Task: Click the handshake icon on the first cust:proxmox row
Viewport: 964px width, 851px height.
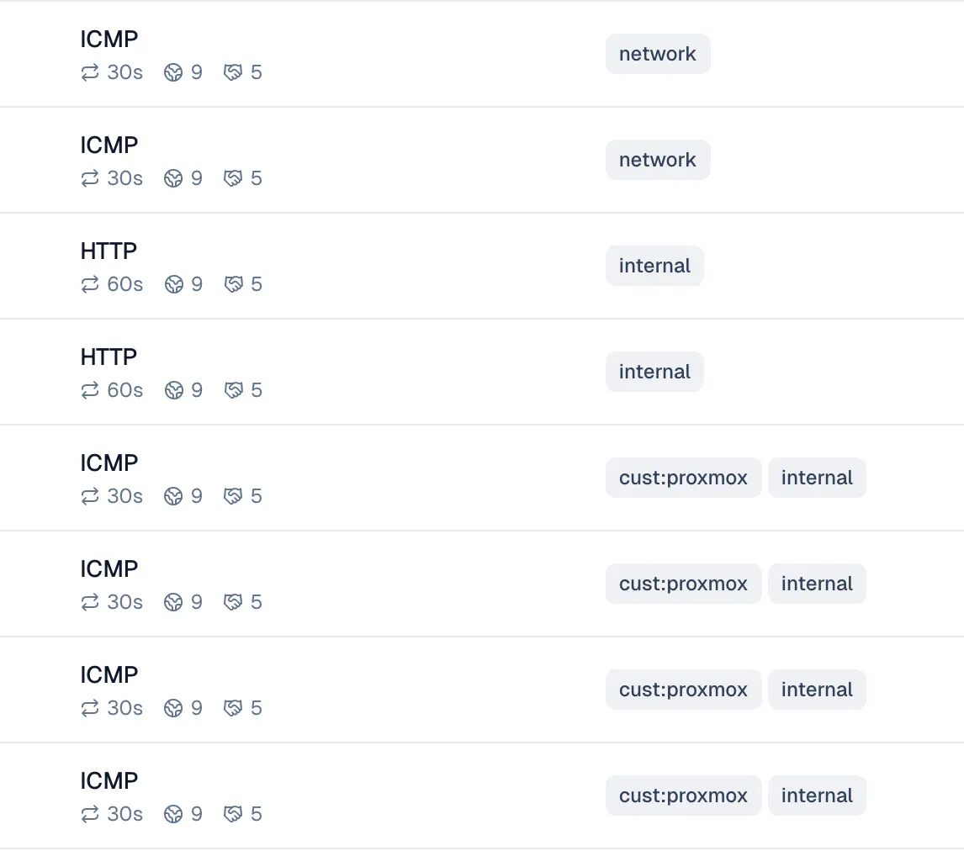Action: (233, 496)
